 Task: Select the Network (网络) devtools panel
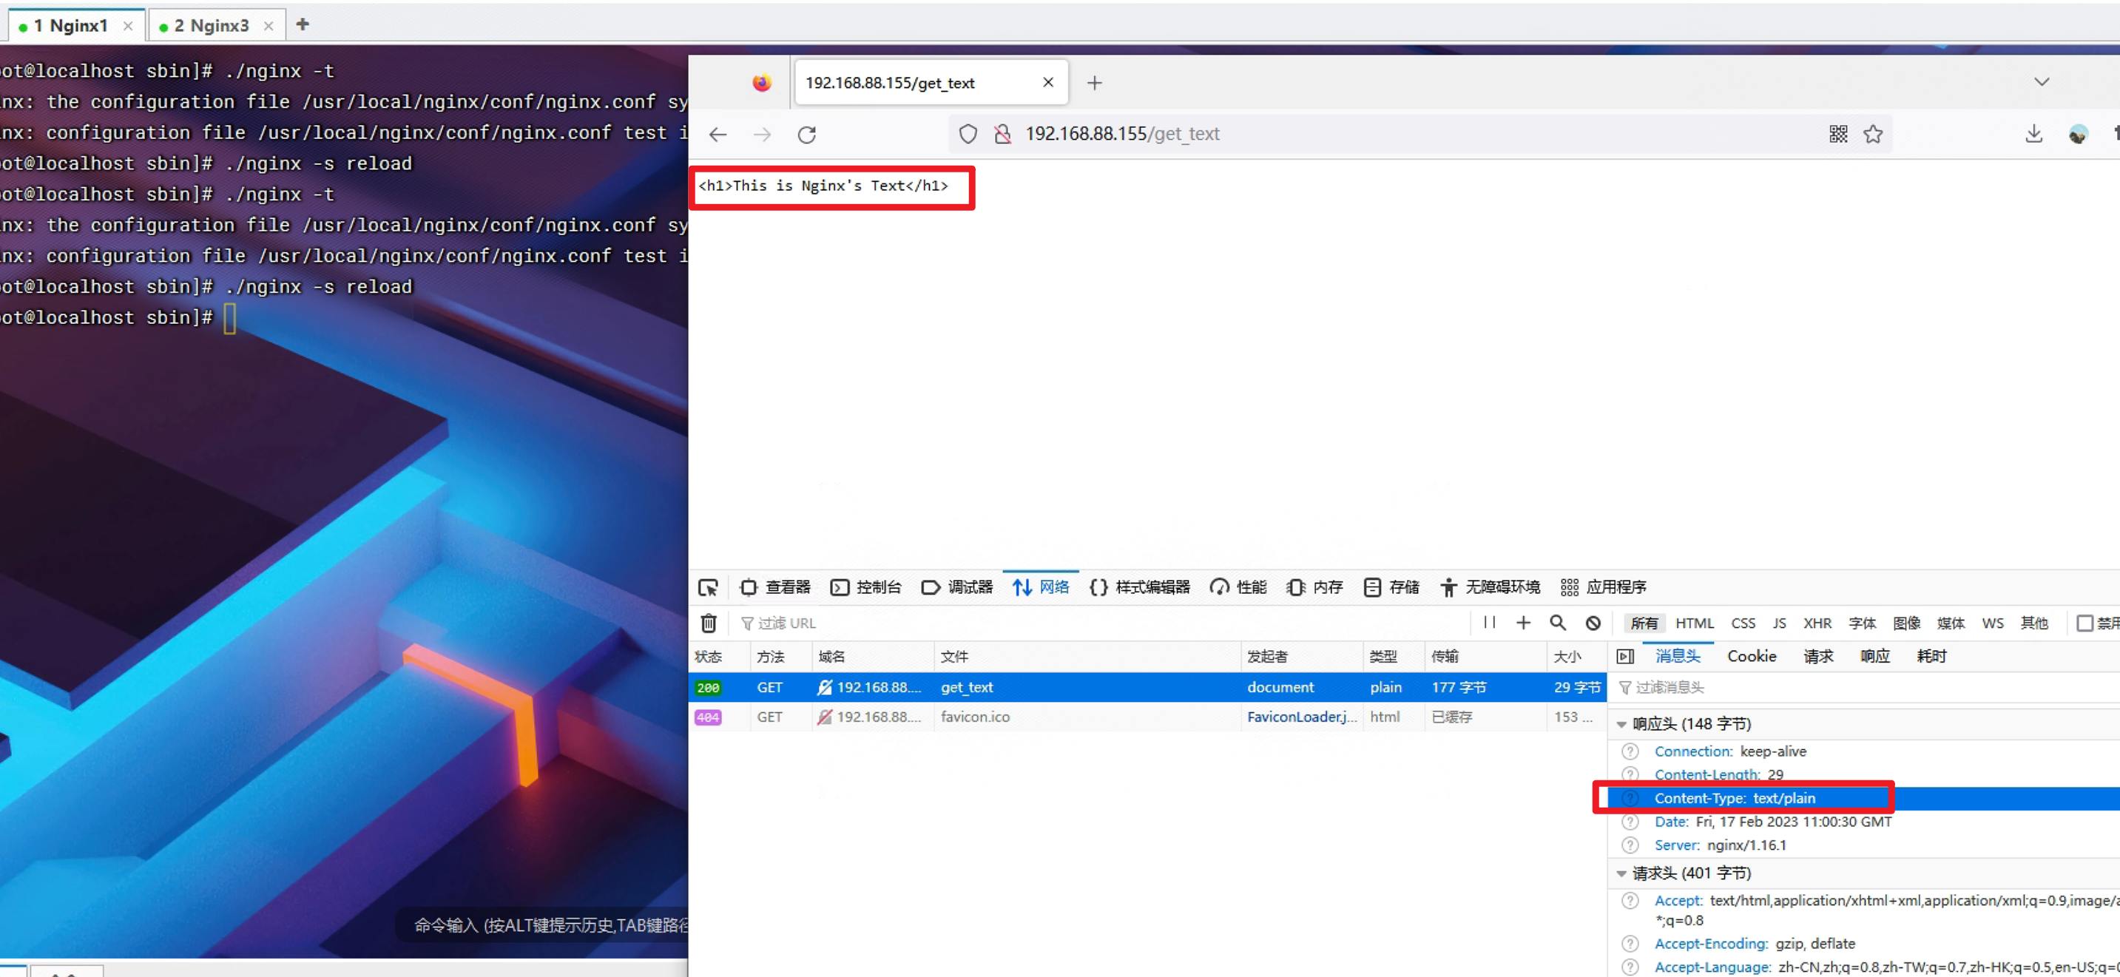pos(1041,586)
